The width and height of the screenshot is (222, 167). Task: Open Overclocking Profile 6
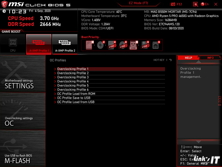(111, 90)
